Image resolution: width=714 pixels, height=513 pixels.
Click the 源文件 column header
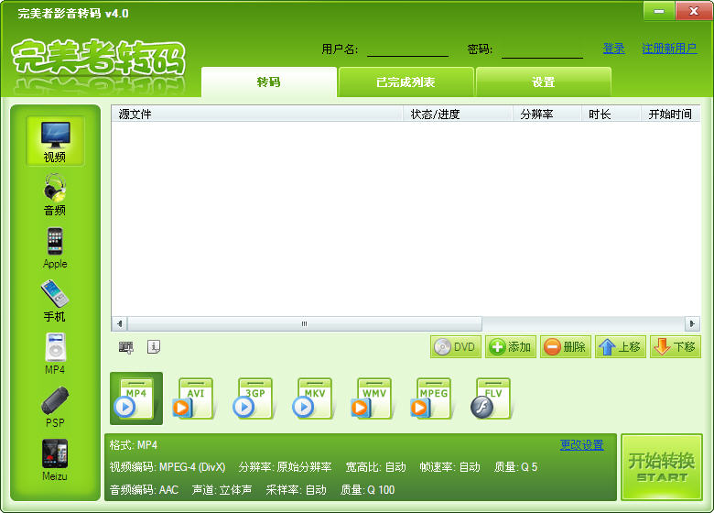(x=257, y=114)
